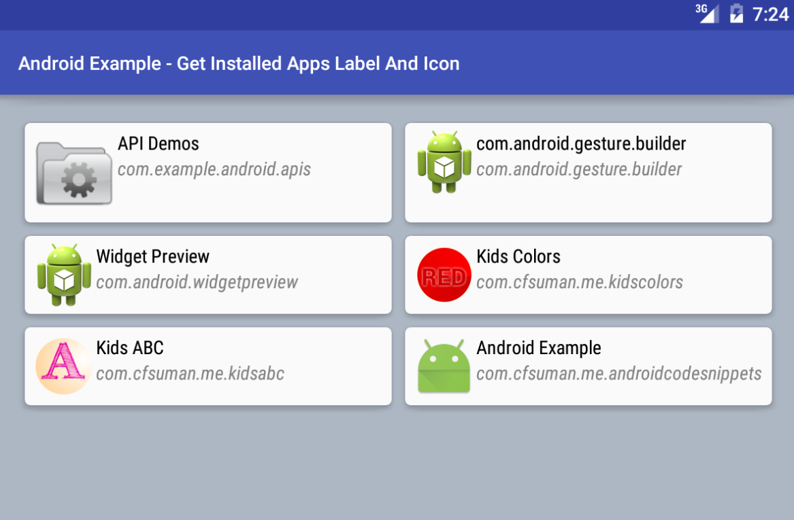Select the com.cfsuman.me.kidscolors package name
The width and height of the screenshot is (794, 520).
(x=580, y=282)
